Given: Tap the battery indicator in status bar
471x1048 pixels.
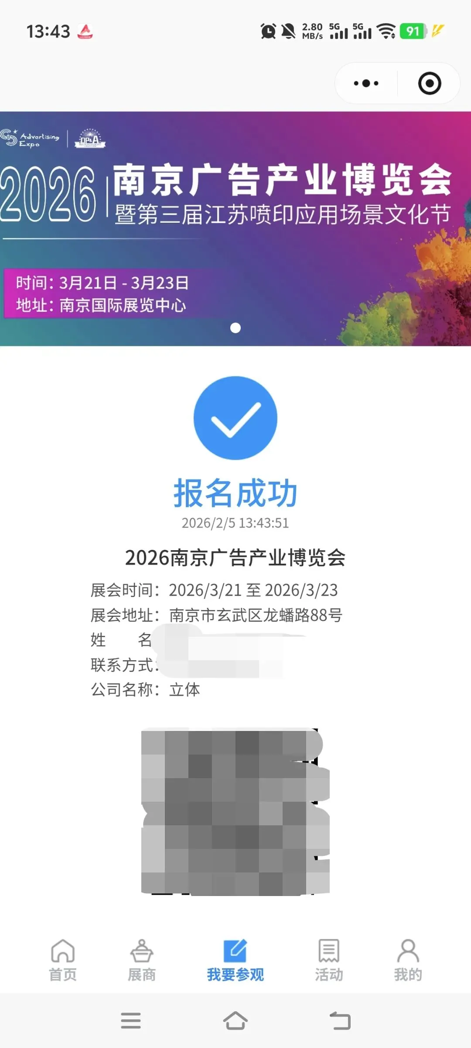Looking at the screenshot, I should pyautogui.click(x=413, y=31).
